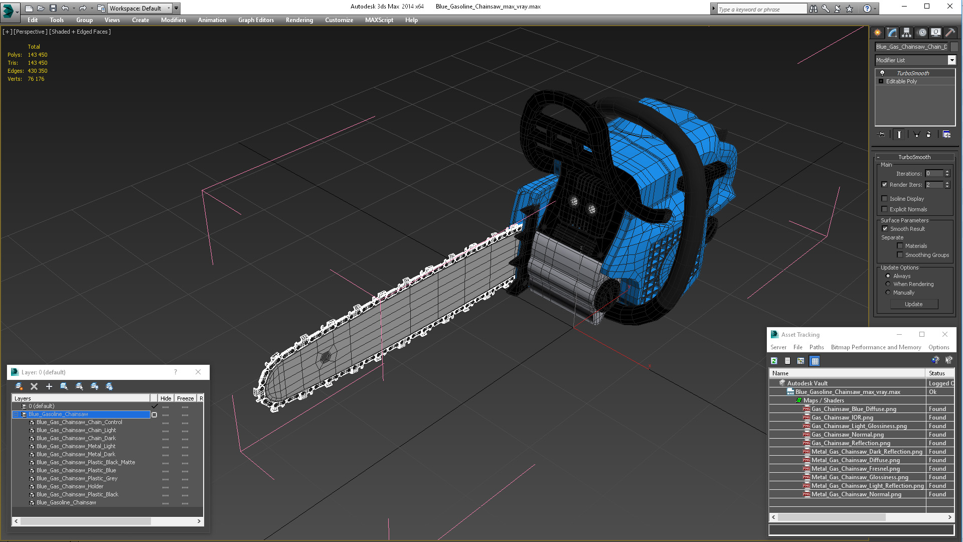Enable Separate by Smoothing Groups checkbox
This screenshot has height=542, width=963.
click(x=900, y=255)
